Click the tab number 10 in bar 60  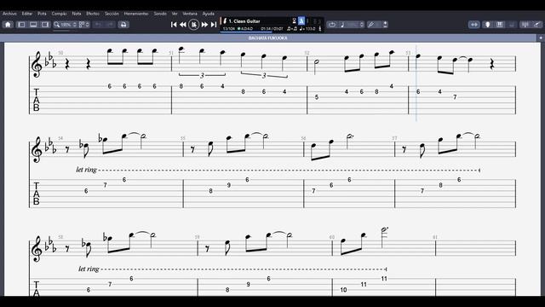(343, 290)
